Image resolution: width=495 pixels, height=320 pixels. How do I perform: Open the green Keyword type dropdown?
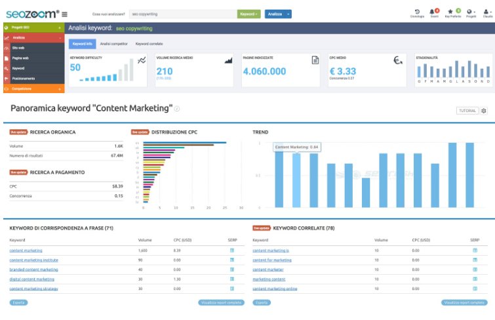(x=248, y=14)
